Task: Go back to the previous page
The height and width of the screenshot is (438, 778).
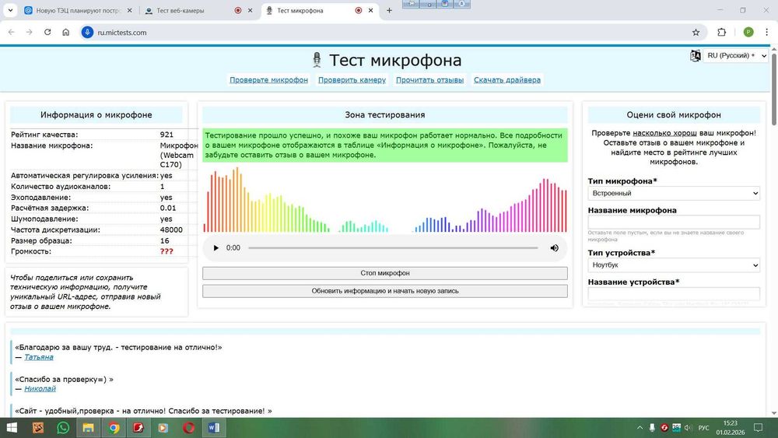Action: tap(12, 32)
